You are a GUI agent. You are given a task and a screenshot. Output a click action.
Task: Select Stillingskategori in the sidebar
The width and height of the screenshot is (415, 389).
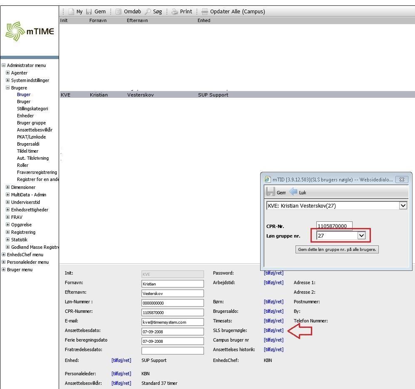click(x=32, y=109)
